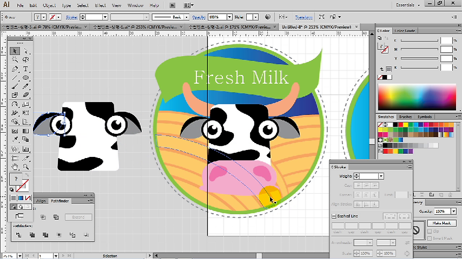Open stroke weight dropdown in control bar
Image resolution: width=462 pixels, height=259 pixels.
tap(105, 17)
